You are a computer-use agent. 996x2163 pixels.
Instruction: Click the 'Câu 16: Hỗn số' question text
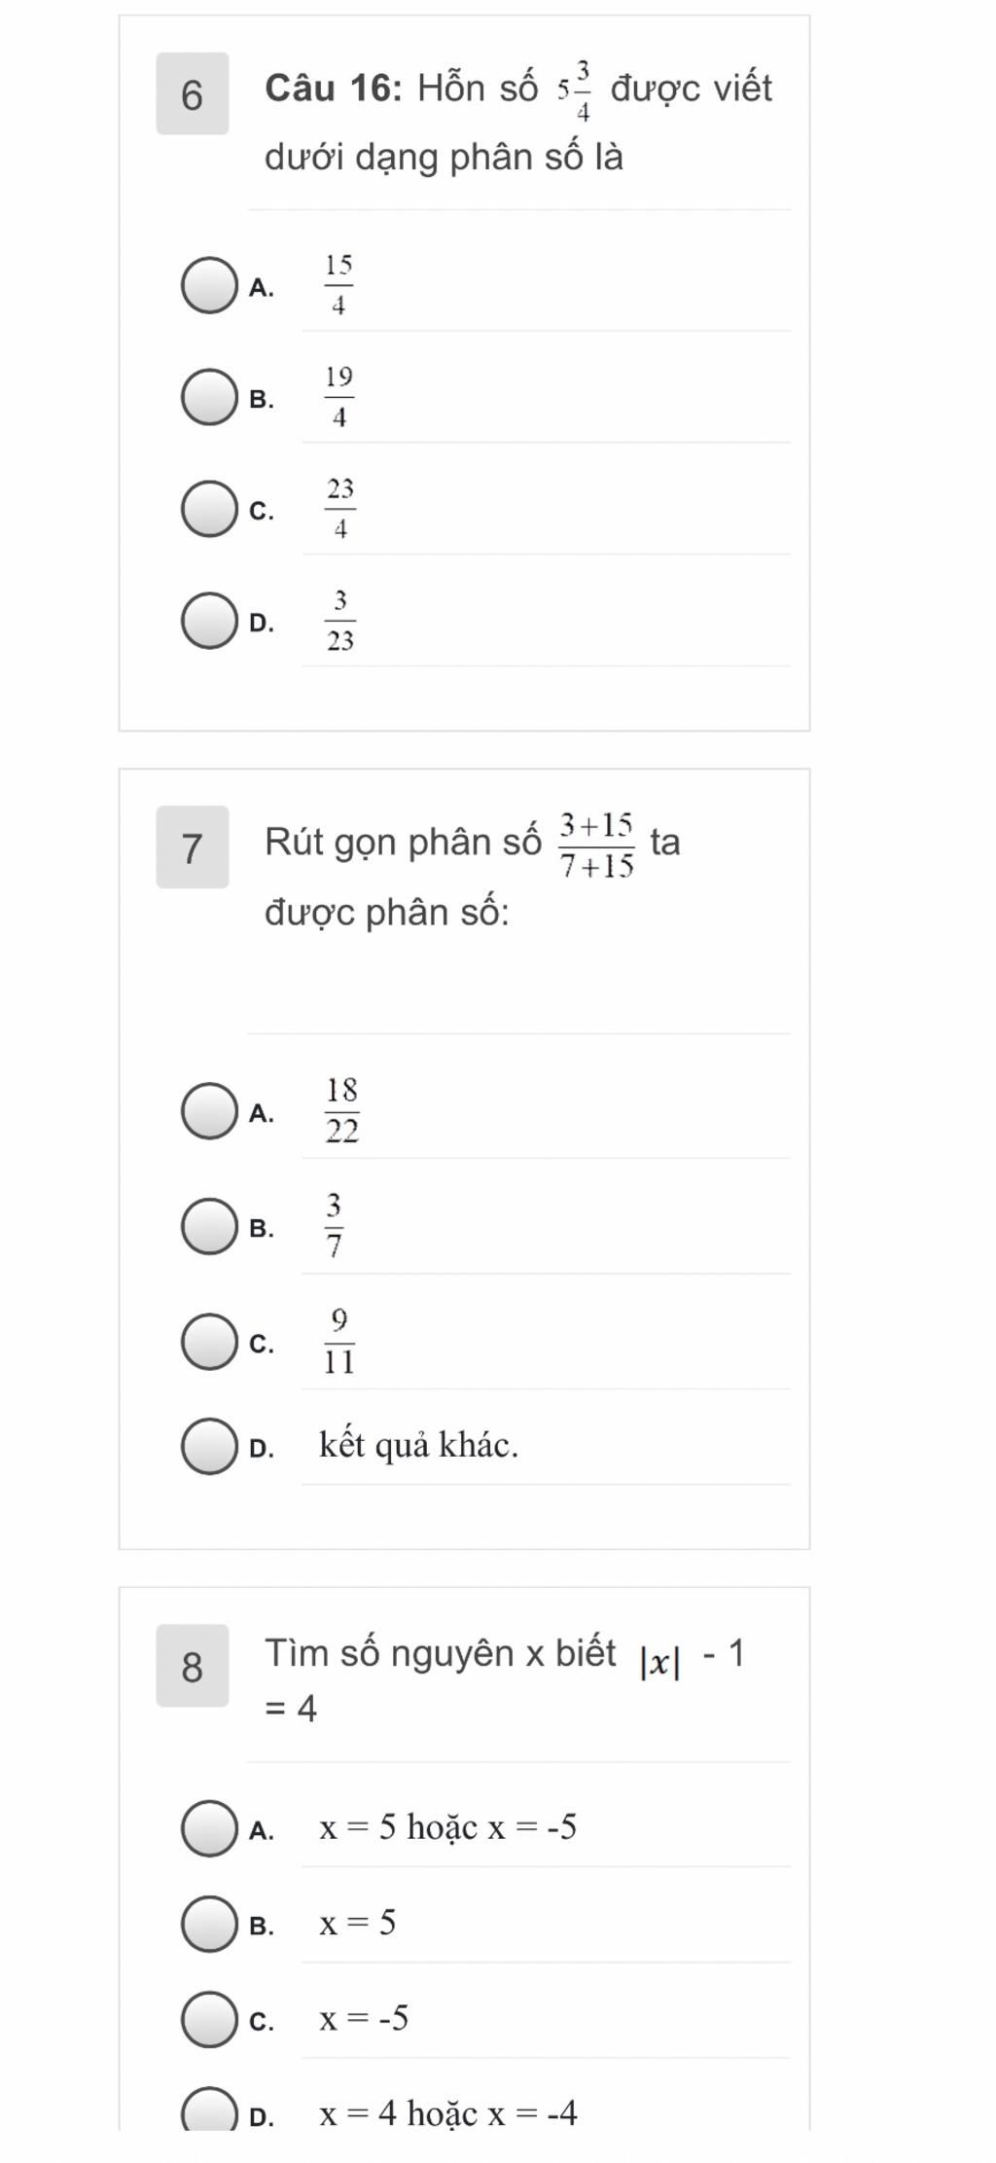(401, 89)
